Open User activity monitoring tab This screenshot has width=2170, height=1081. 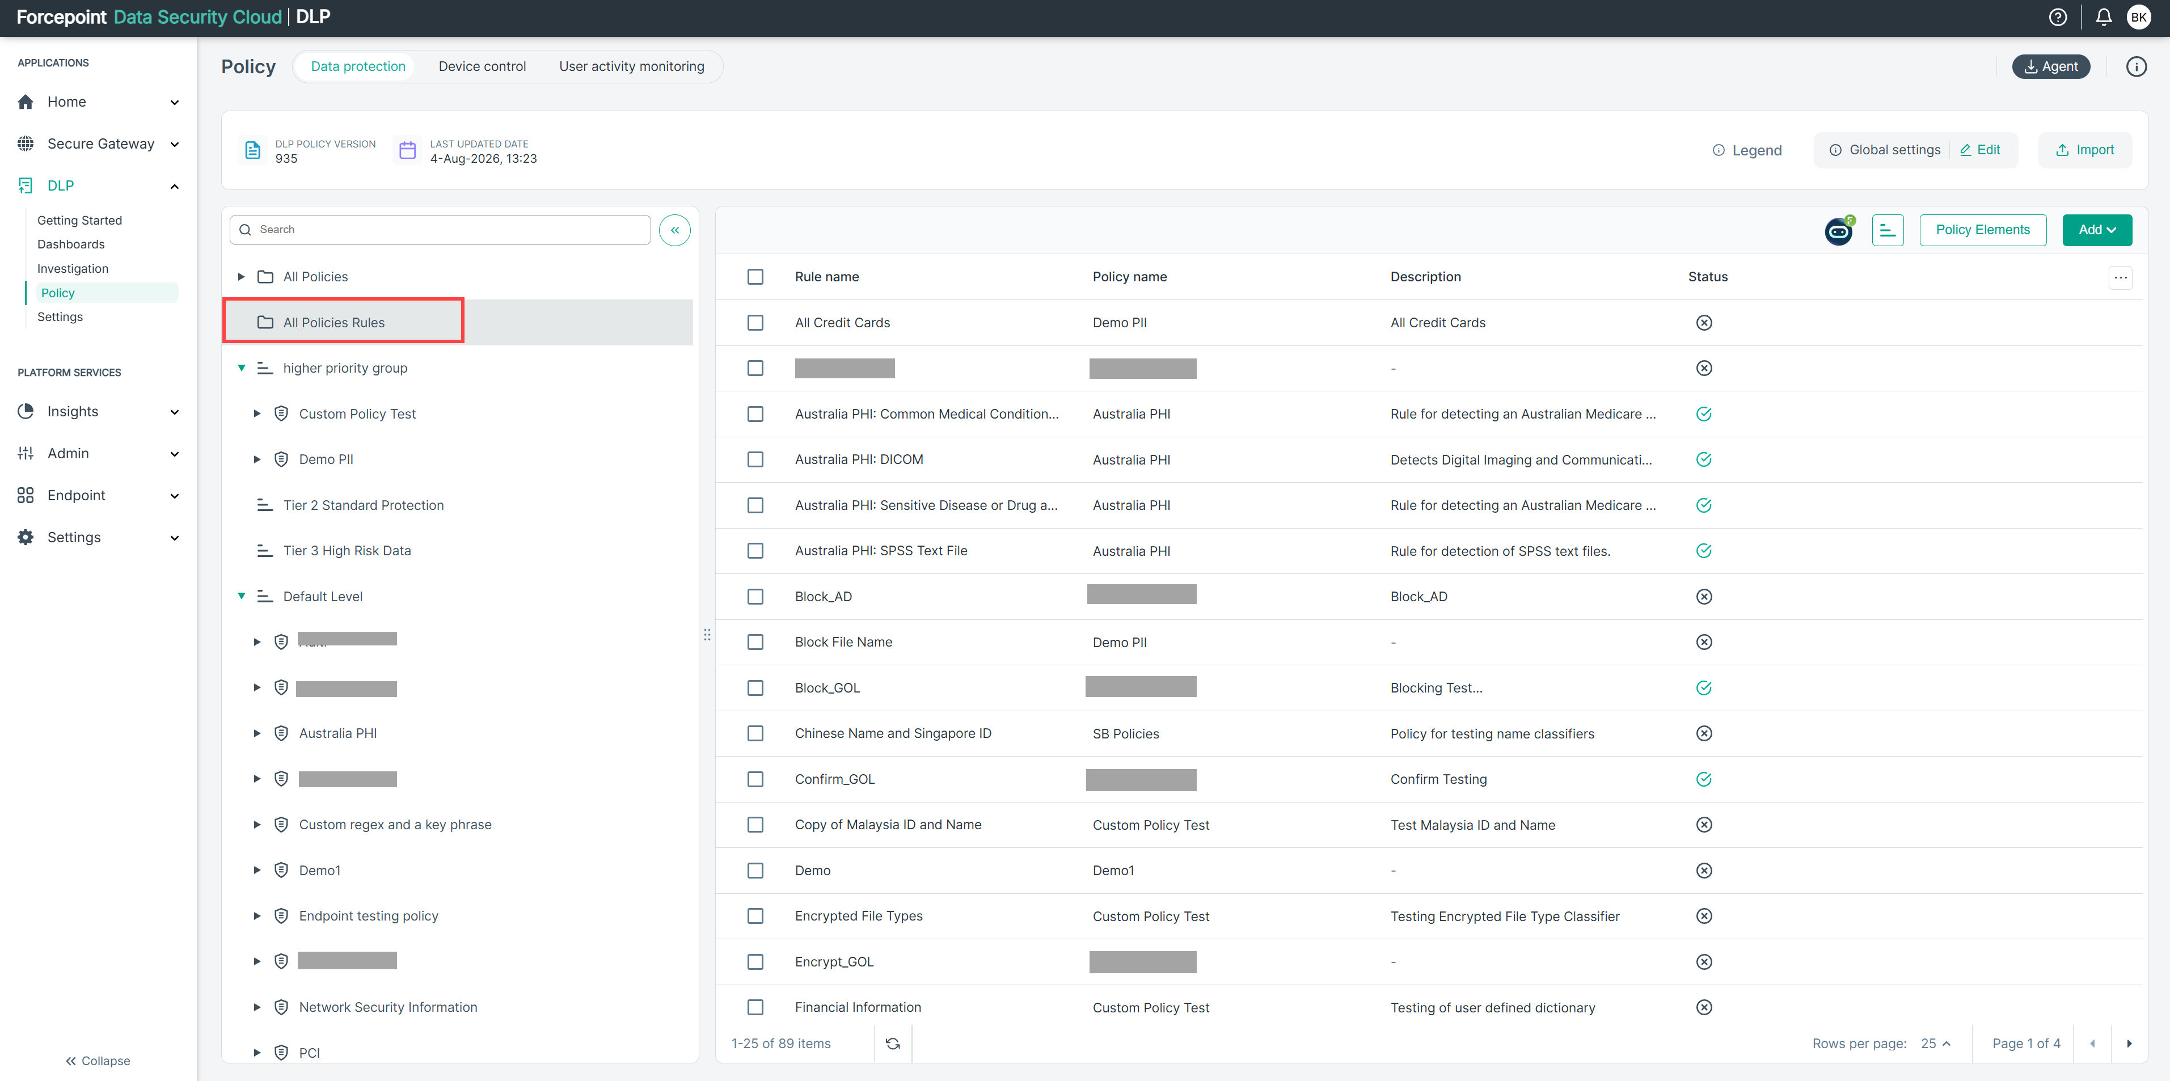tap(631, 66)
